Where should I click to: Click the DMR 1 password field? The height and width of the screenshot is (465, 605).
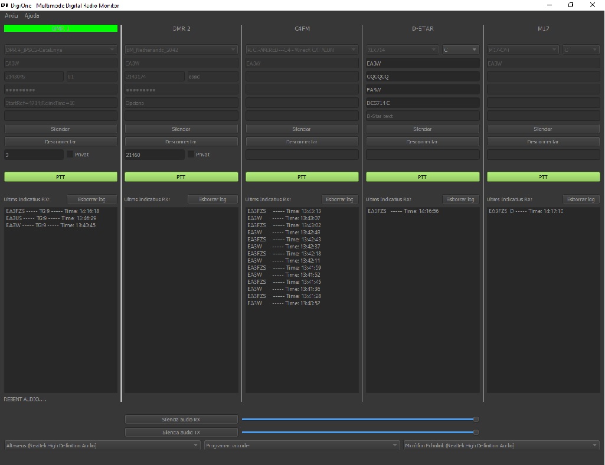point(61,90)
